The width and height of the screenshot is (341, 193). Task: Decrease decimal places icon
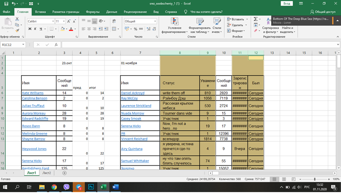[154, 29]
